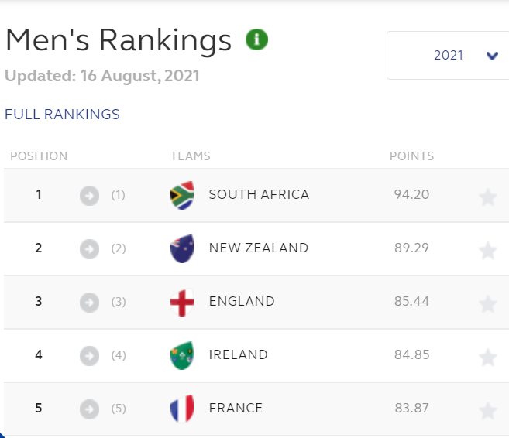This screenshot has width=509, height=438.
Task: Click the star icon in Ireland's row
Action: tap(487, 358)
